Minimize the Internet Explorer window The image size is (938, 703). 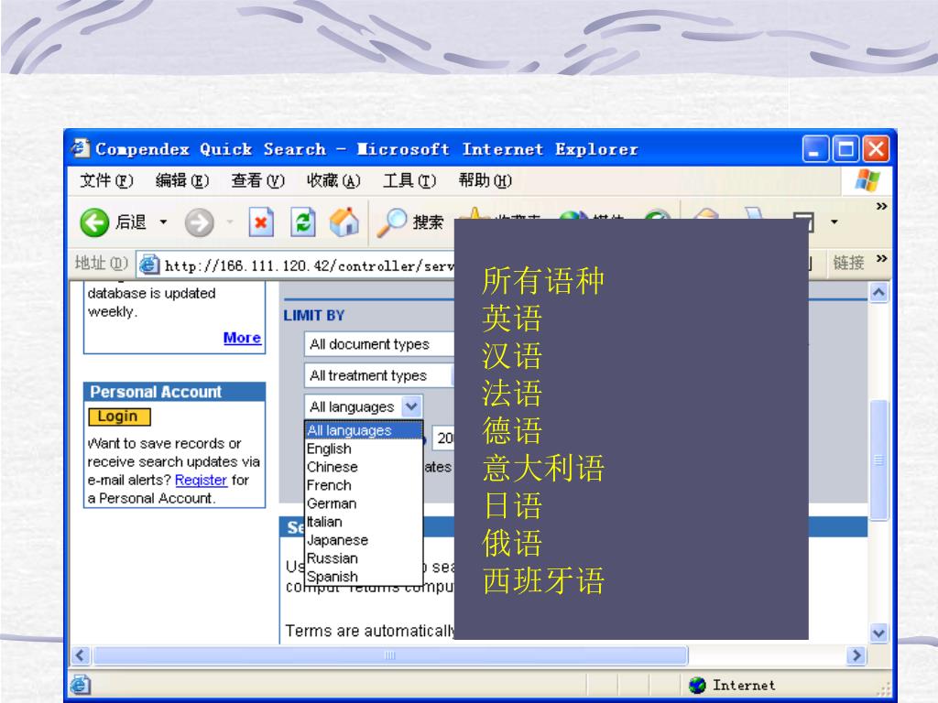click(x=814, y=149)
